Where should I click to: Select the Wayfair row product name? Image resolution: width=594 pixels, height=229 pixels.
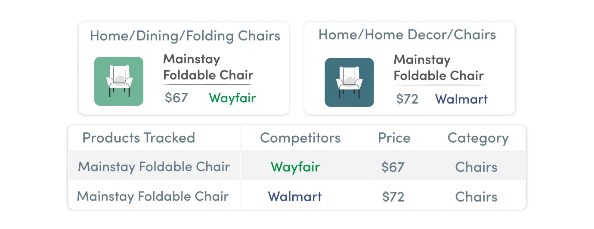[x=154, y=167]
